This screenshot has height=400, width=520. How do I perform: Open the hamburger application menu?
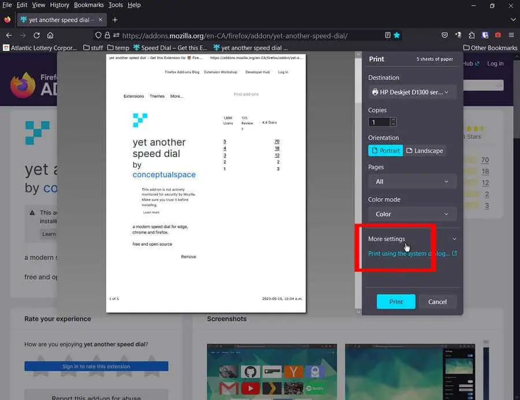pos(511,35)
